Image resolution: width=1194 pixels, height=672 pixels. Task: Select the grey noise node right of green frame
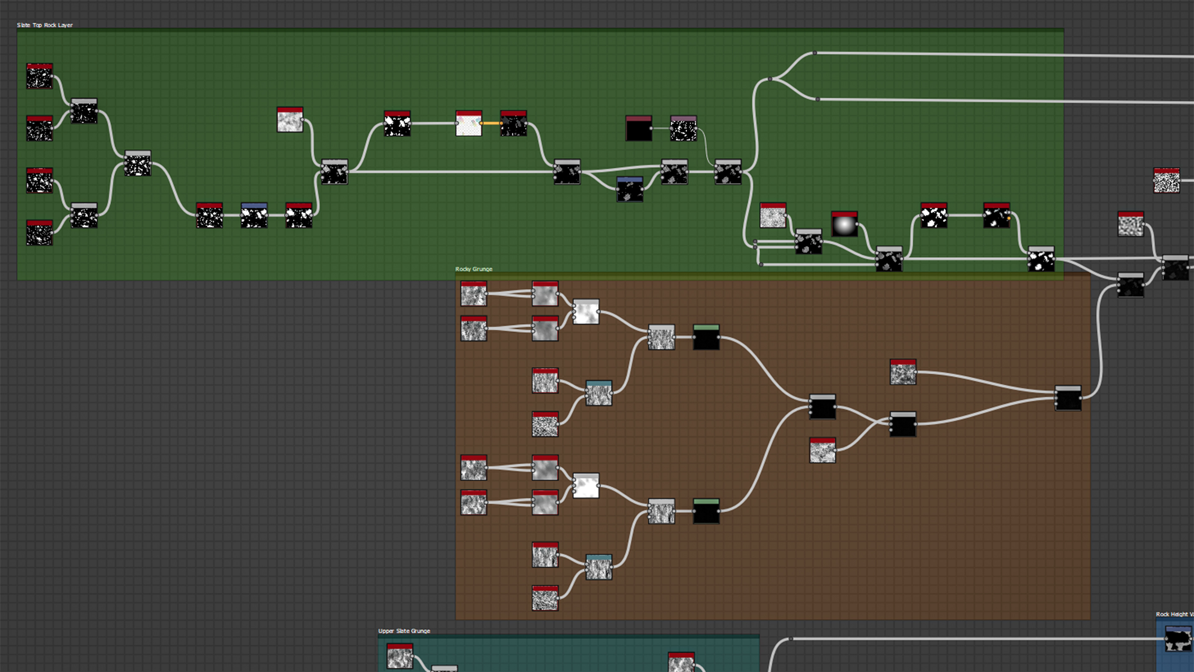(x=1131, y=224)
